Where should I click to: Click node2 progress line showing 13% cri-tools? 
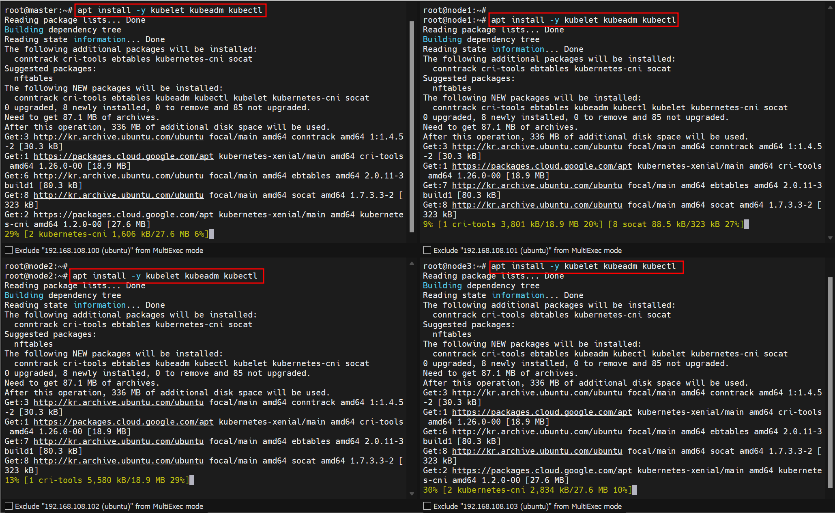pyautogui.click(x=97, y=480)
